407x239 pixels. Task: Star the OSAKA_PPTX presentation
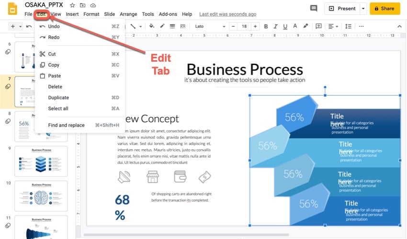(72, 5)
